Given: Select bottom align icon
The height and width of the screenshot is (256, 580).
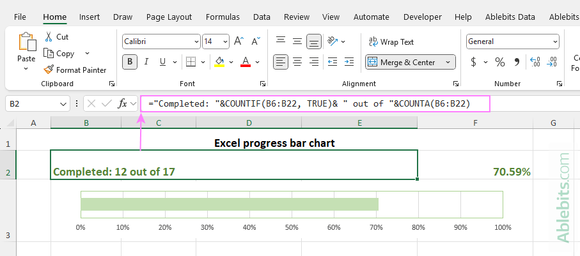Looking at the screenshot, I should tap(314, 41).
